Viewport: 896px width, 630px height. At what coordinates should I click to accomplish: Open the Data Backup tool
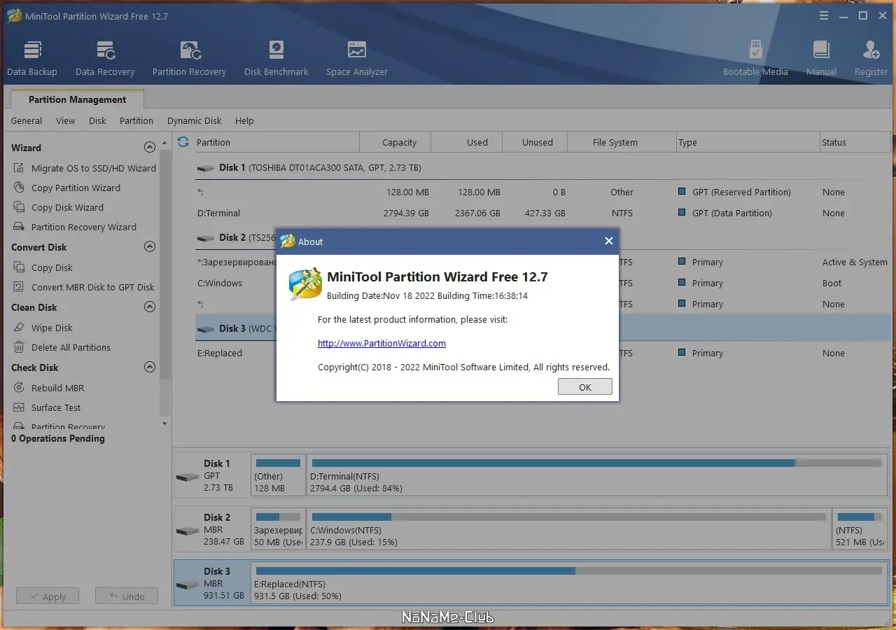(x=32, y=59)
